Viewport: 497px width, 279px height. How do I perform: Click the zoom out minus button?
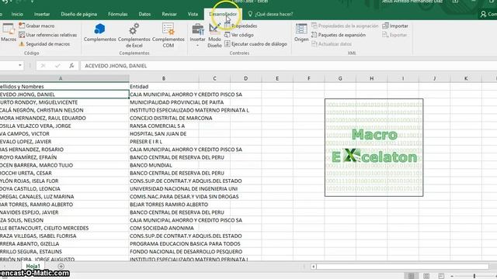(452, 276)
